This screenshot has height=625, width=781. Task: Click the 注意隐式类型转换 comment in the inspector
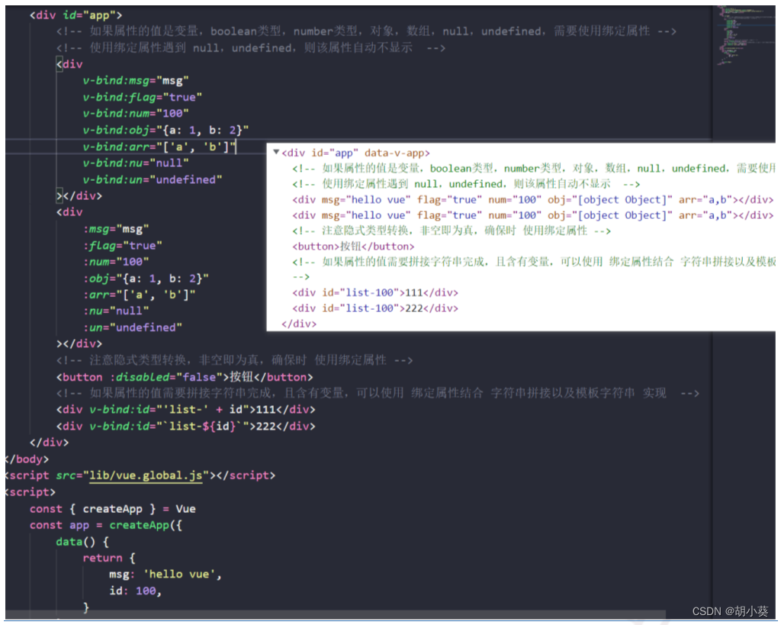point(452,230)
